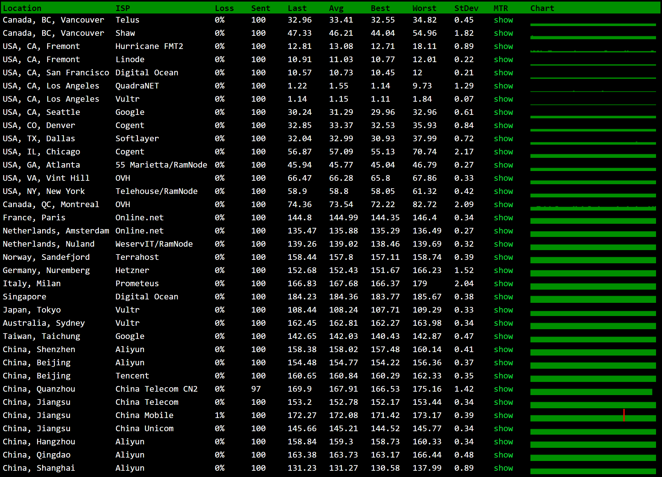Click the Sent column header

tap(261, 8)
